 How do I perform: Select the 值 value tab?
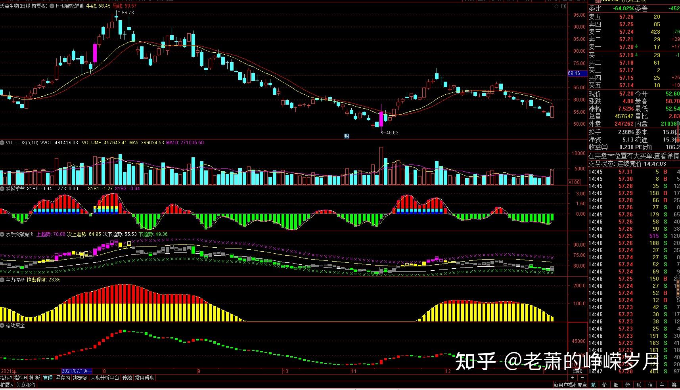pos(651,385)
